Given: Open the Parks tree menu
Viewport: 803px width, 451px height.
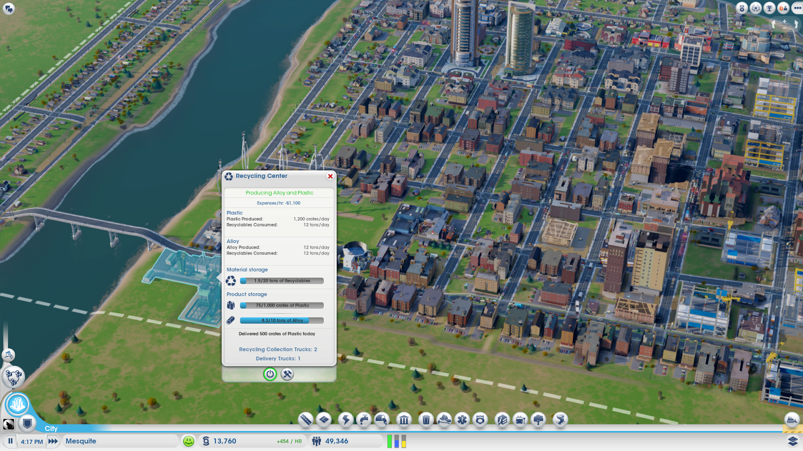Looking at the screenshot, I should (x=539, y=419).
